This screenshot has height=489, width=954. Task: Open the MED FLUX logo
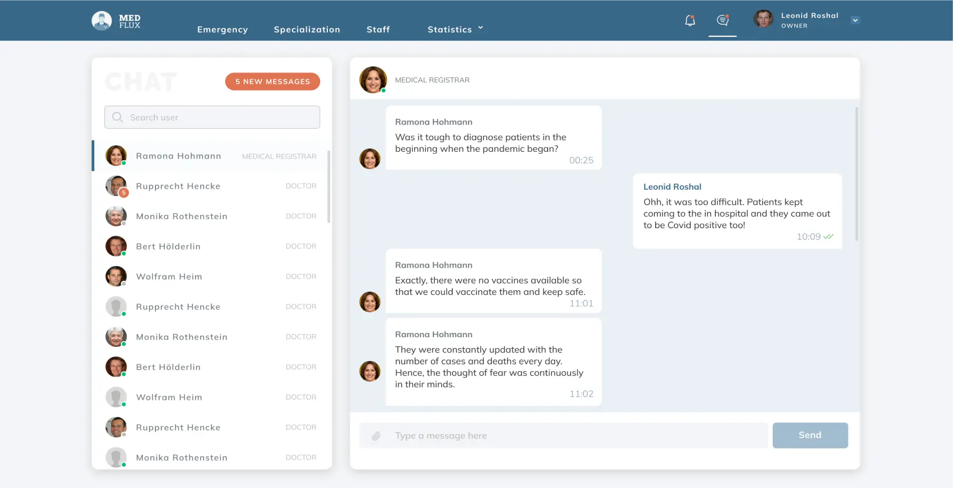(115, 20)
